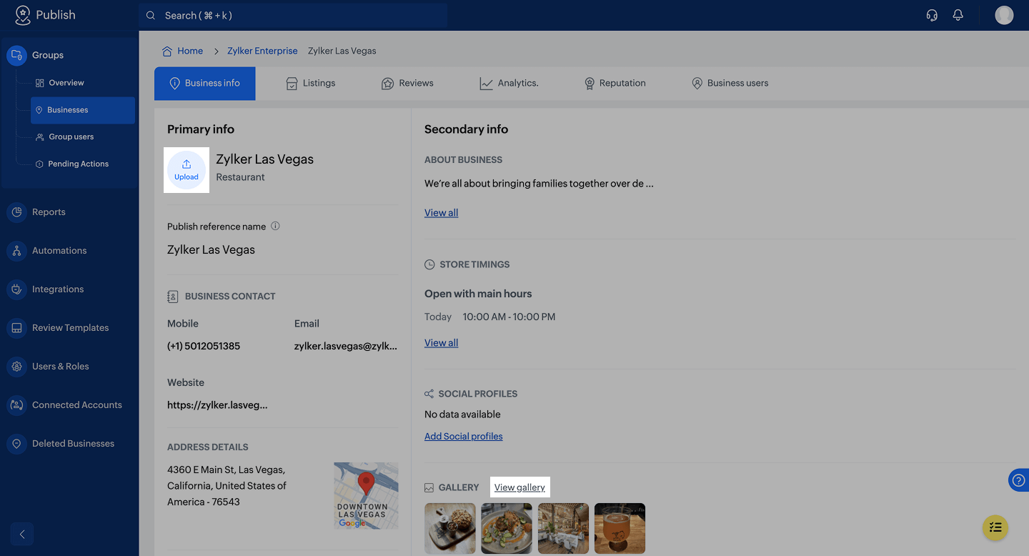Screen dimensions: 1029x556
Task: Open the blue help question-mark button
Action: click(1019, 480)
